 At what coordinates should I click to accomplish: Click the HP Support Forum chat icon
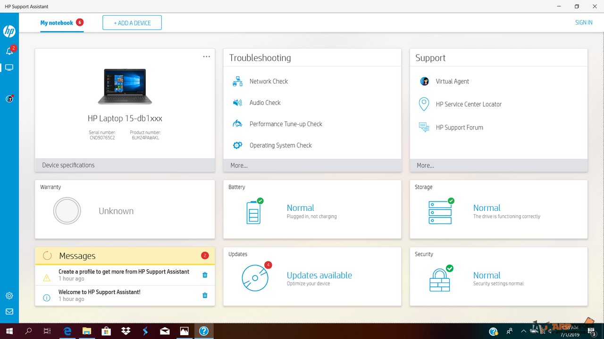point(424,128)
